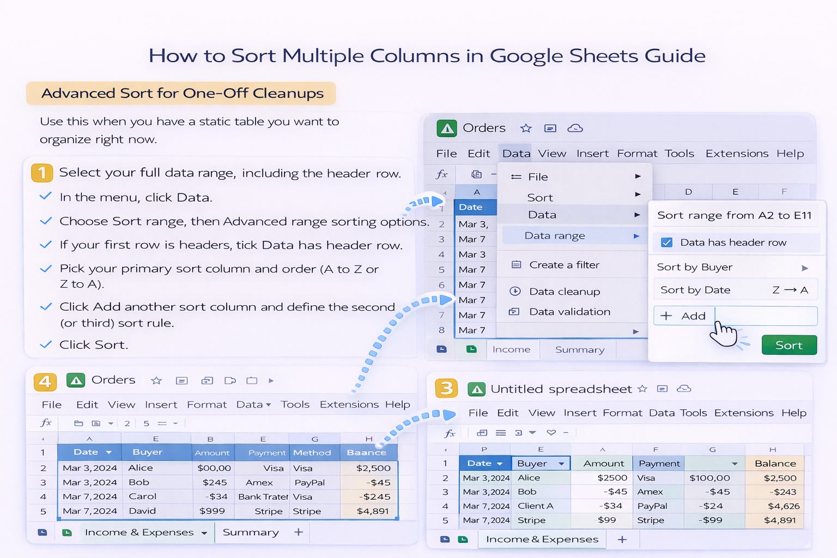Click the star icon in step 4 Orders window
Image resolution: width=837 pixels, height=558 pixels.
point(156,380)
